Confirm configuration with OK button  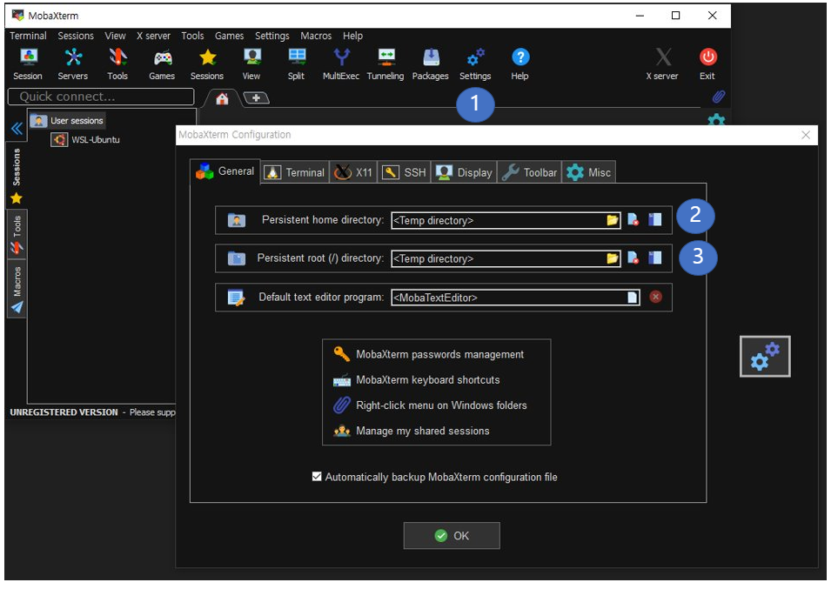(452, 536)
